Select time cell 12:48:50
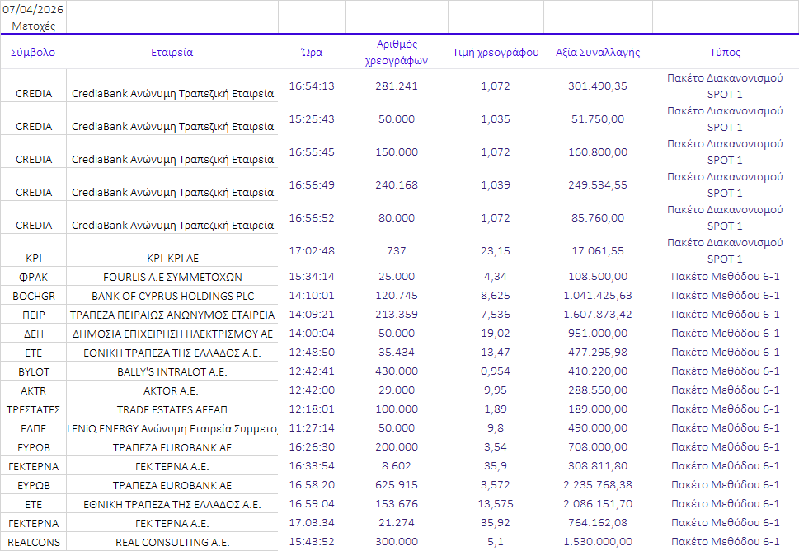 click(312, 352)
